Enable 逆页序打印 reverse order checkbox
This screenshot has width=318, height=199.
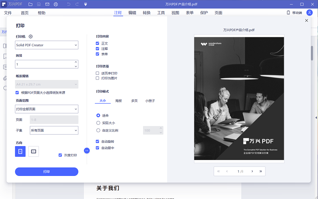point(97,73)
